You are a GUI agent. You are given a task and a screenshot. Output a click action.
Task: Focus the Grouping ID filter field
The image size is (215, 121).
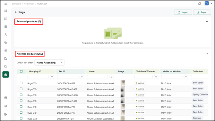[x=38, y=77]
